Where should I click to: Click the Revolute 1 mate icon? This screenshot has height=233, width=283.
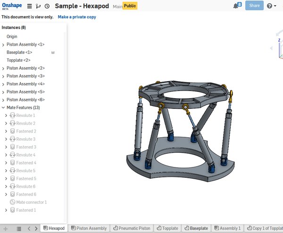click(12, 115)
